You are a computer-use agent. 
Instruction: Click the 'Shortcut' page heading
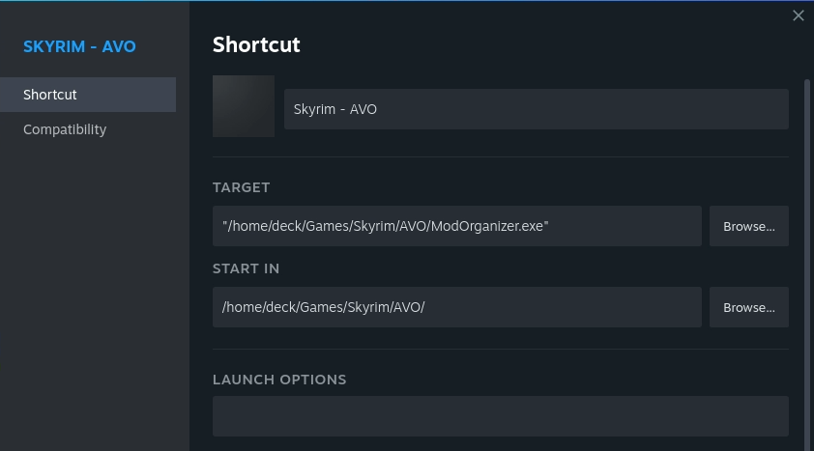point(256,44)
